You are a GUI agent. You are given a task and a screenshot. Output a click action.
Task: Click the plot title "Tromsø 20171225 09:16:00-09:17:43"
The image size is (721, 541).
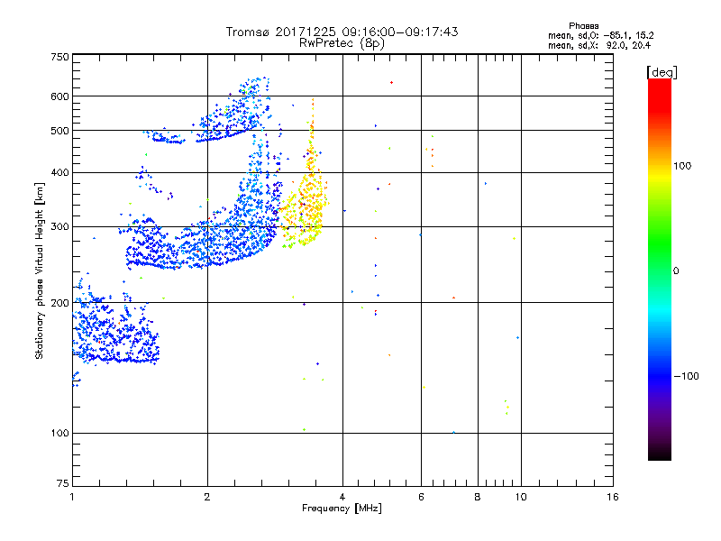(x=342, y=32)
